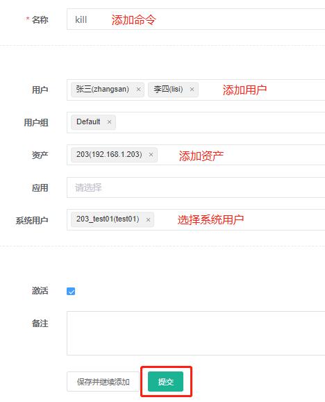Click the 应用 field label
Viewport: 325px width, 402px height.
coord(40,188)
